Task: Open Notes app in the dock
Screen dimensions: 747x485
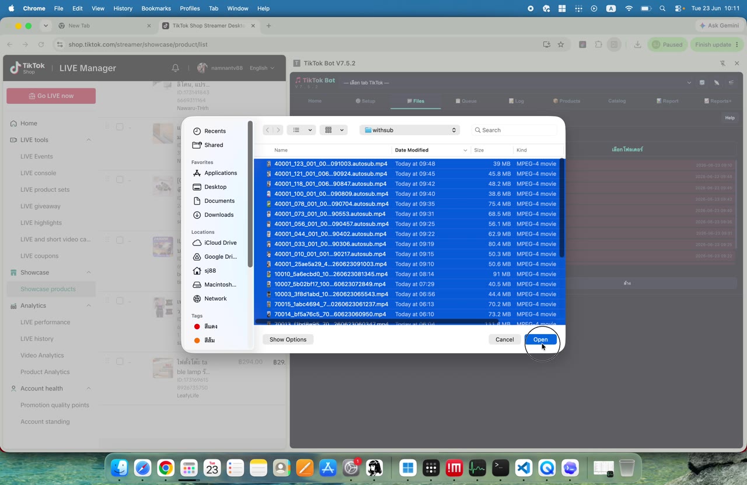Action: point(259,468)
